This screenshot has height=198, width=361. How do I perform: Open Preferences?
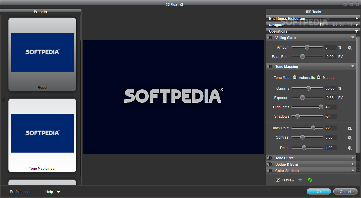coord(20,192)
